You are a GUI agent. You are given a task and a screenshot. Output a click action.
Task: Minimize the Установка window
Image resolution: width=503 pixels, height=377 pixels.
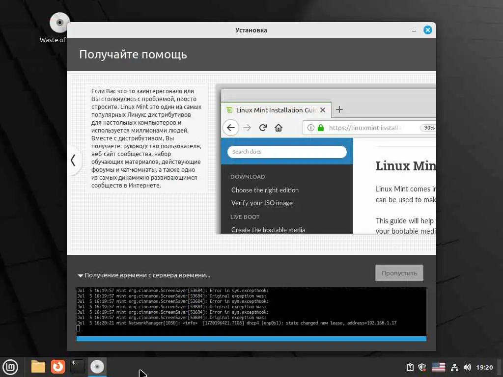(x=414, y=30)
